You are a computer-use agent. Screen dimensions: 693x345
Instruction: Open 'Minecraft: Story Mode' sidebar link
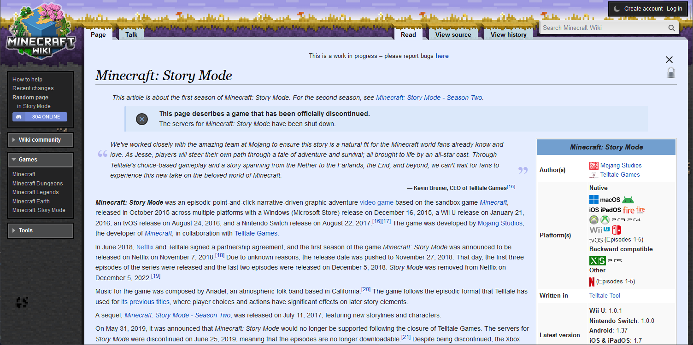39,210
